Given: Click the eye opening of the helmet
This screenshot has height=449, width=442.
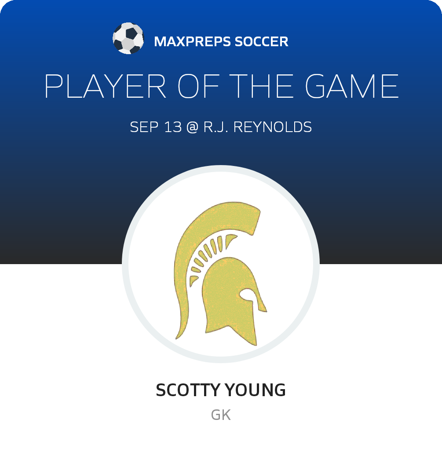Looking at the screenshot, I should [x=247, y=294].
